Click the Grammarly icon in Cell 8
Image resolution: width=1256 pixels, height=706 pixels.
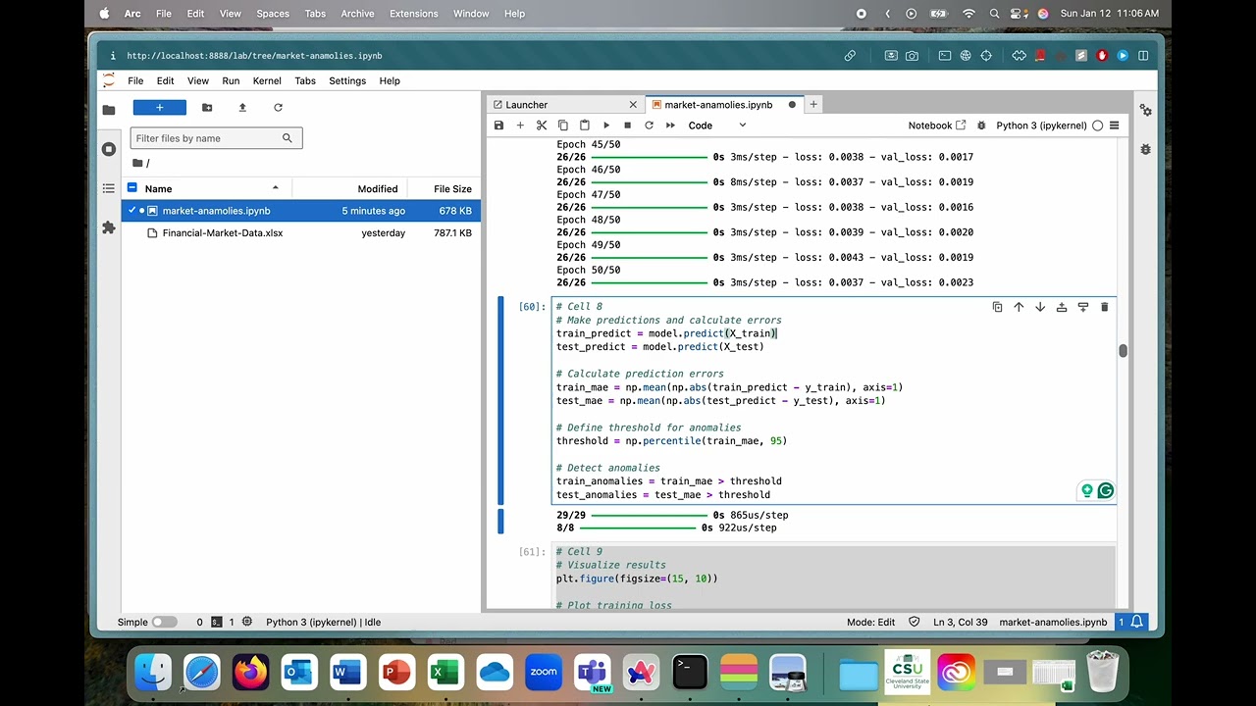1106,490
